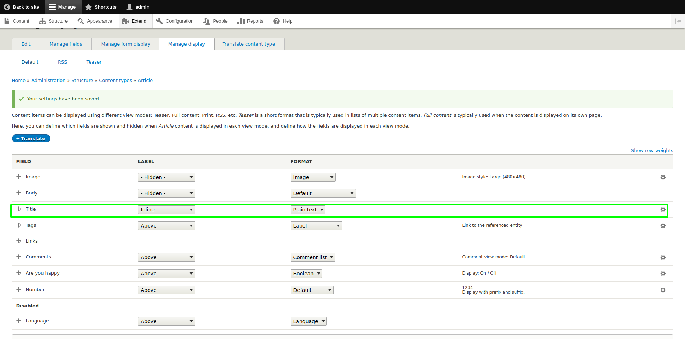
Task: Open People from the admin toolbar
Action: (x=216, y=21)
